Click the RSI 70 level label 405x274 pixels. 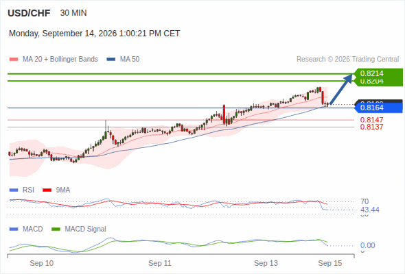point(364,201)
